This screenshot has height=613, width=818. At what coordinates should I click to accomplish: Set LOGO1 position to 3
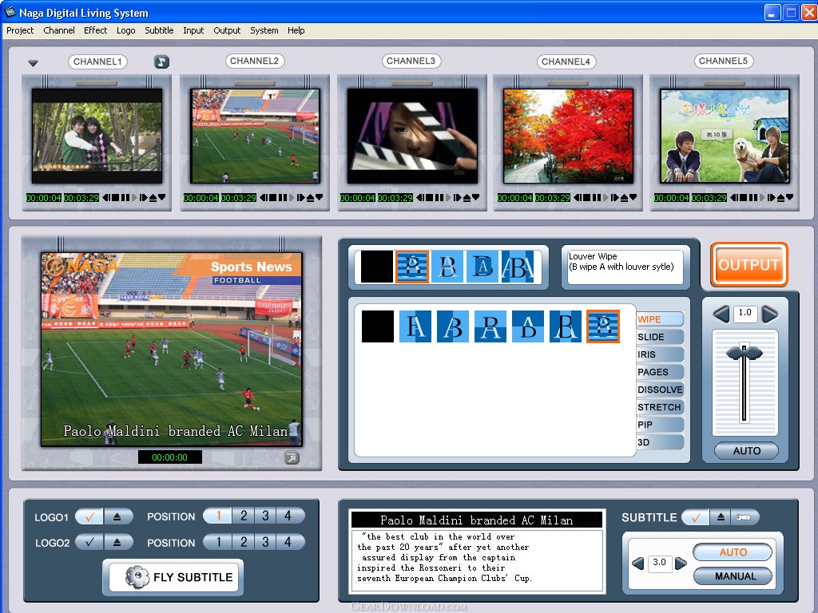pyautogui.click(x=265, y=516)
